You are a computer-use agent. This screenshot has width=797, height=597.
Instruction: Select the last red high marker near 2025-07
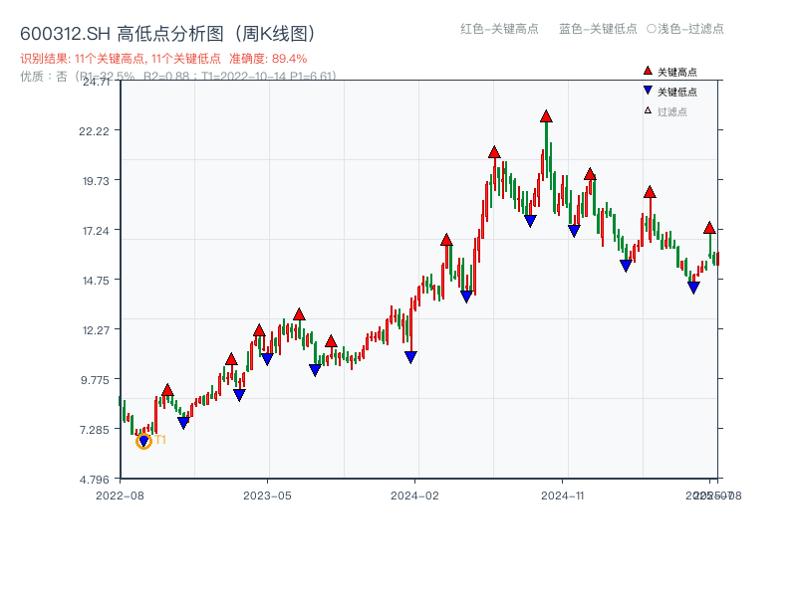[x=709, y=228]
